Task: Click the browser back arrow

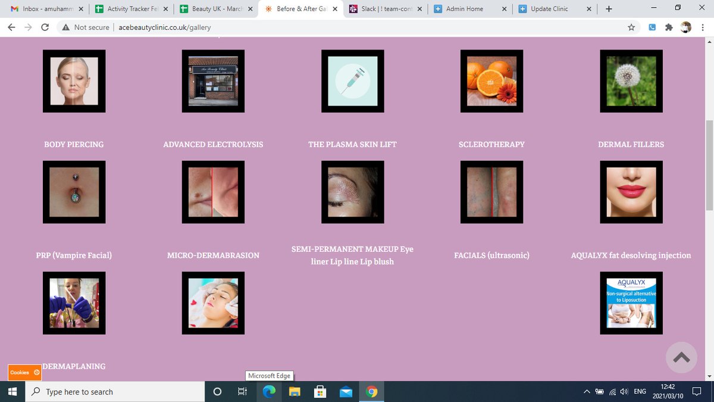Action: click(x=11, y=27)
